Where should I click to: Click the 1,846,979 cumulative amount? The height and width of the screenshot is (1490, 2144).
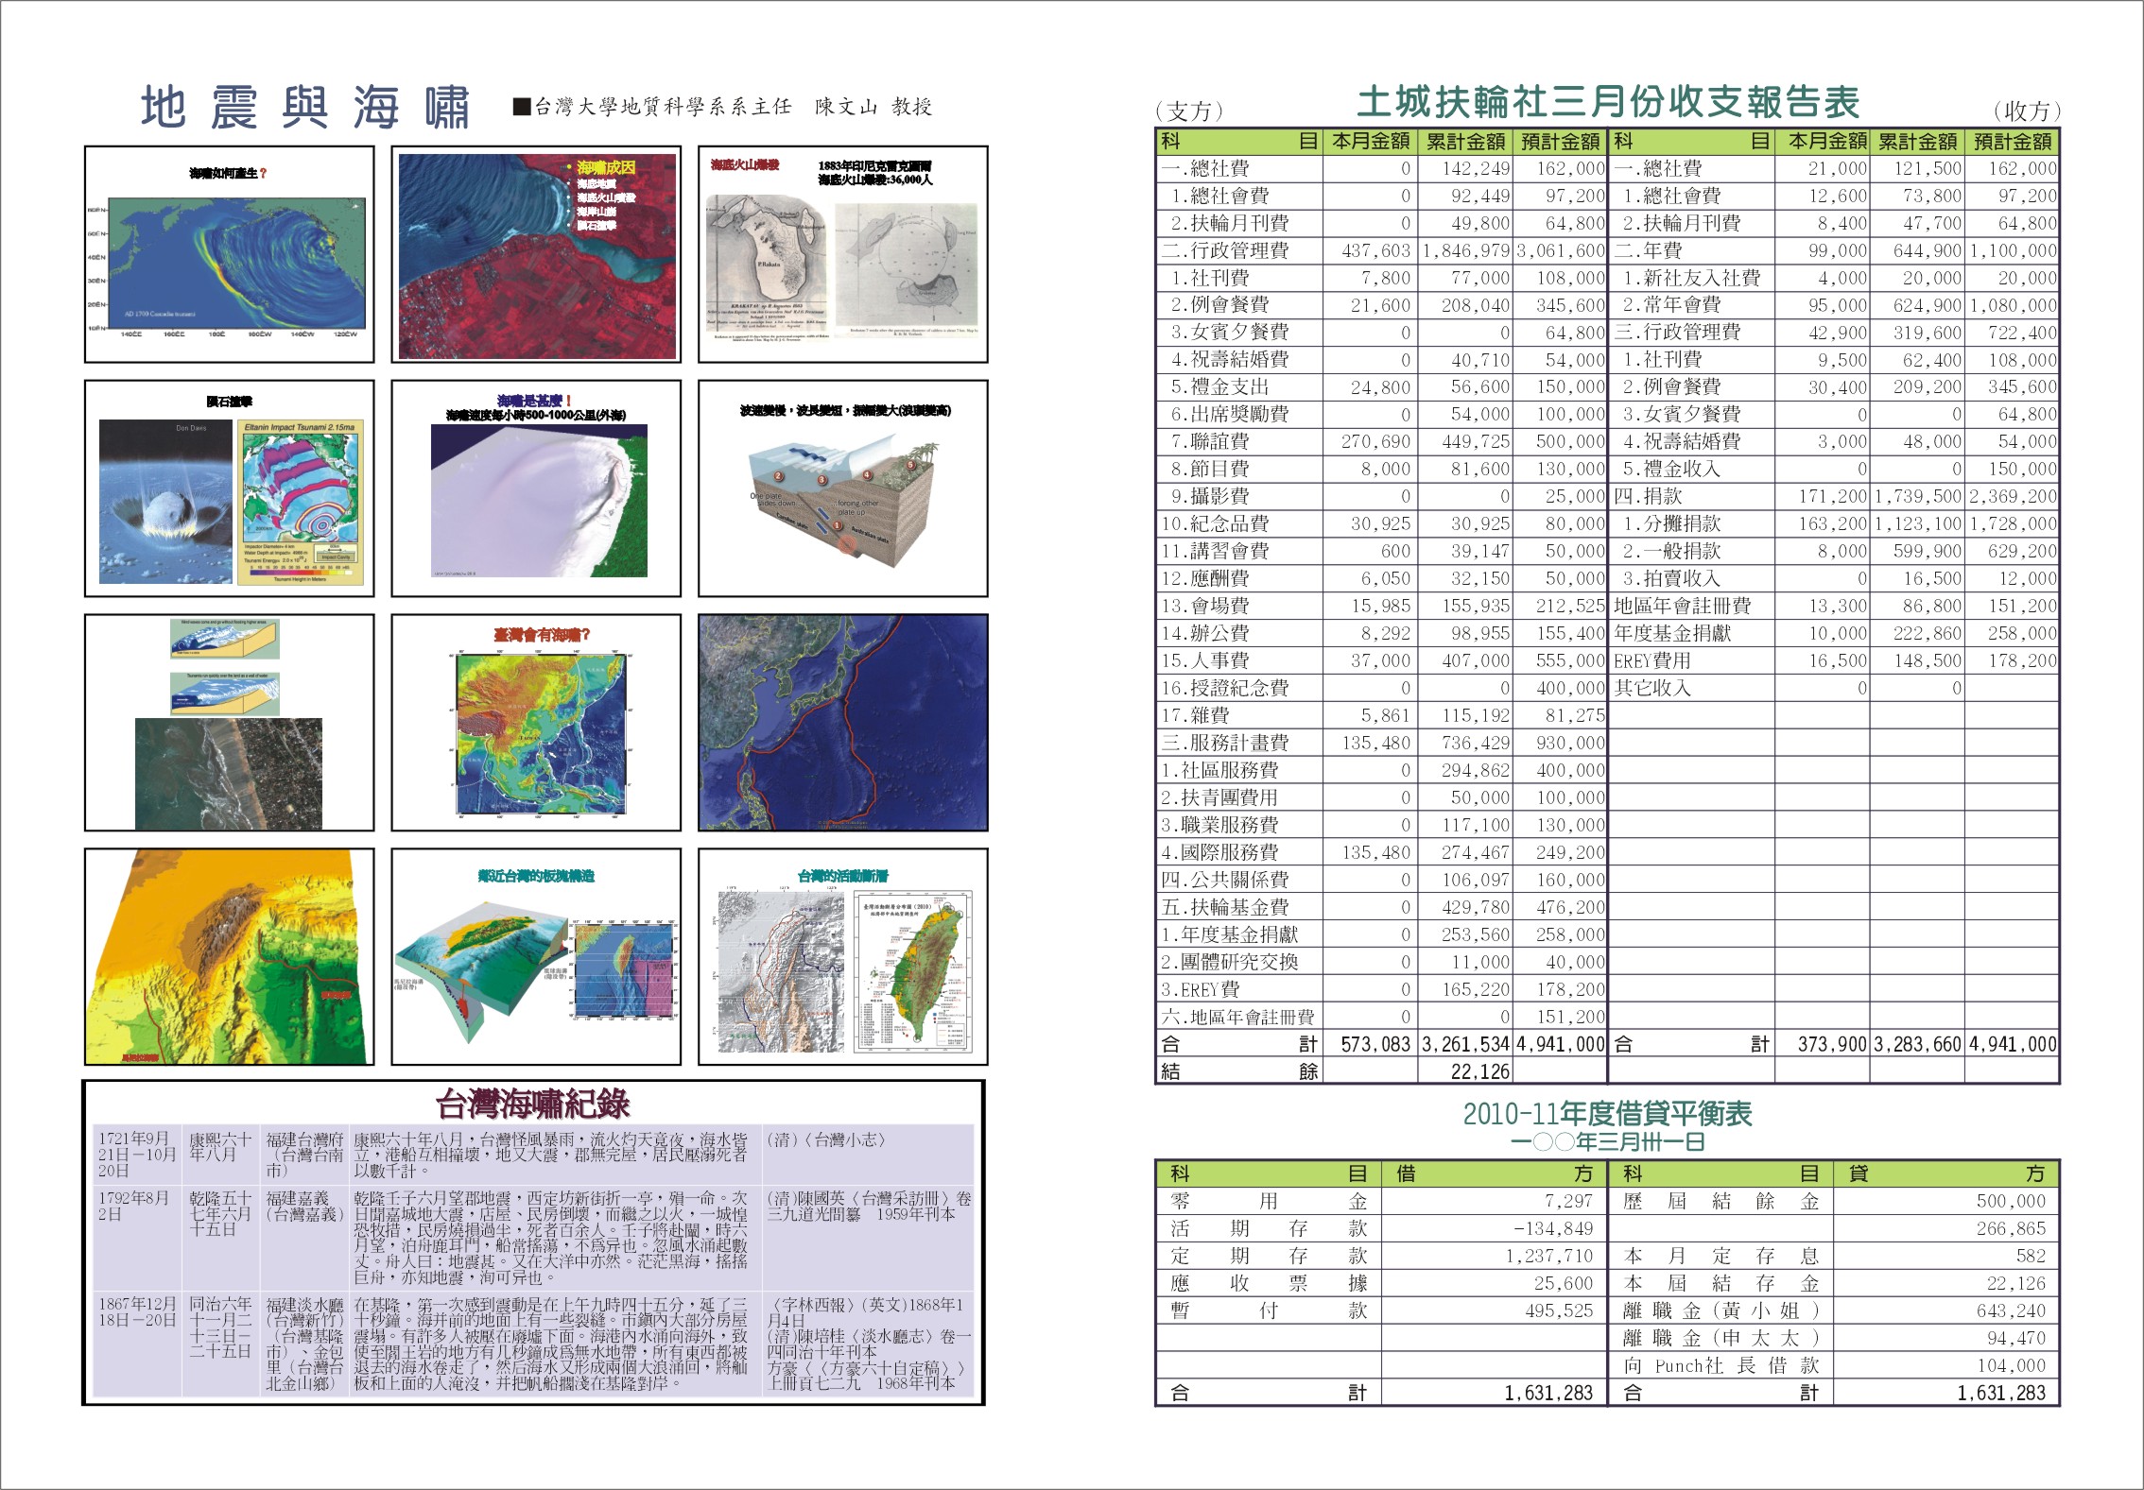click(1466, 250)
